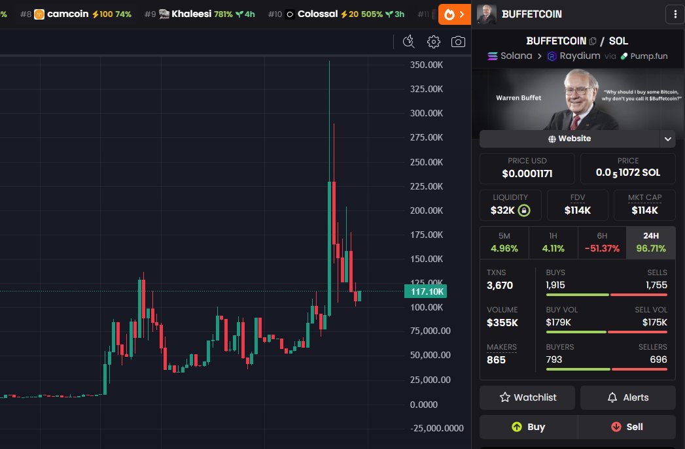Screen dimensions: 685x449
Task: Click the BUY VOL $179K value
Action: pos(558,322)
